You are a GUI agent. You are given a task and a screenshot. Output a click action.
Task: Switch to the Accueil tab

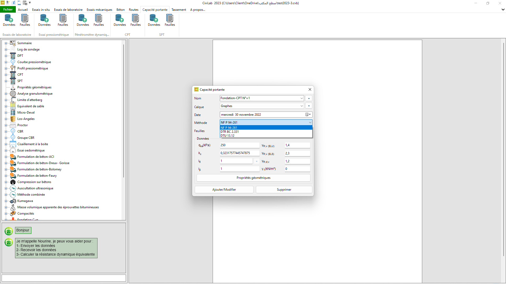pyautogui.click(x=23, y=10)
